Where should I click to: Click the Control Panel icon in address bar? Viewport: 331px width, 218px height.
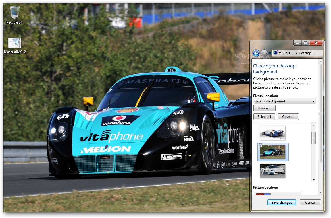point(275,53)
